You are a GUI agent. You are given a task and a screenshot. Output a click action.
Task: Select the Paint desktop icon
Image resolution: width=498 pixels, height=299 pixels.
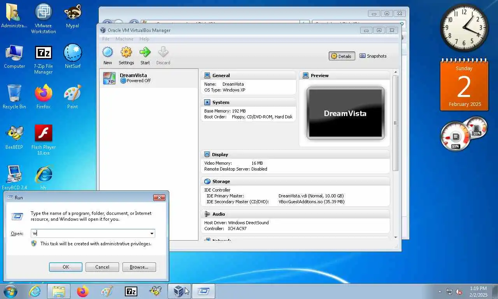(x=72, y=97)
